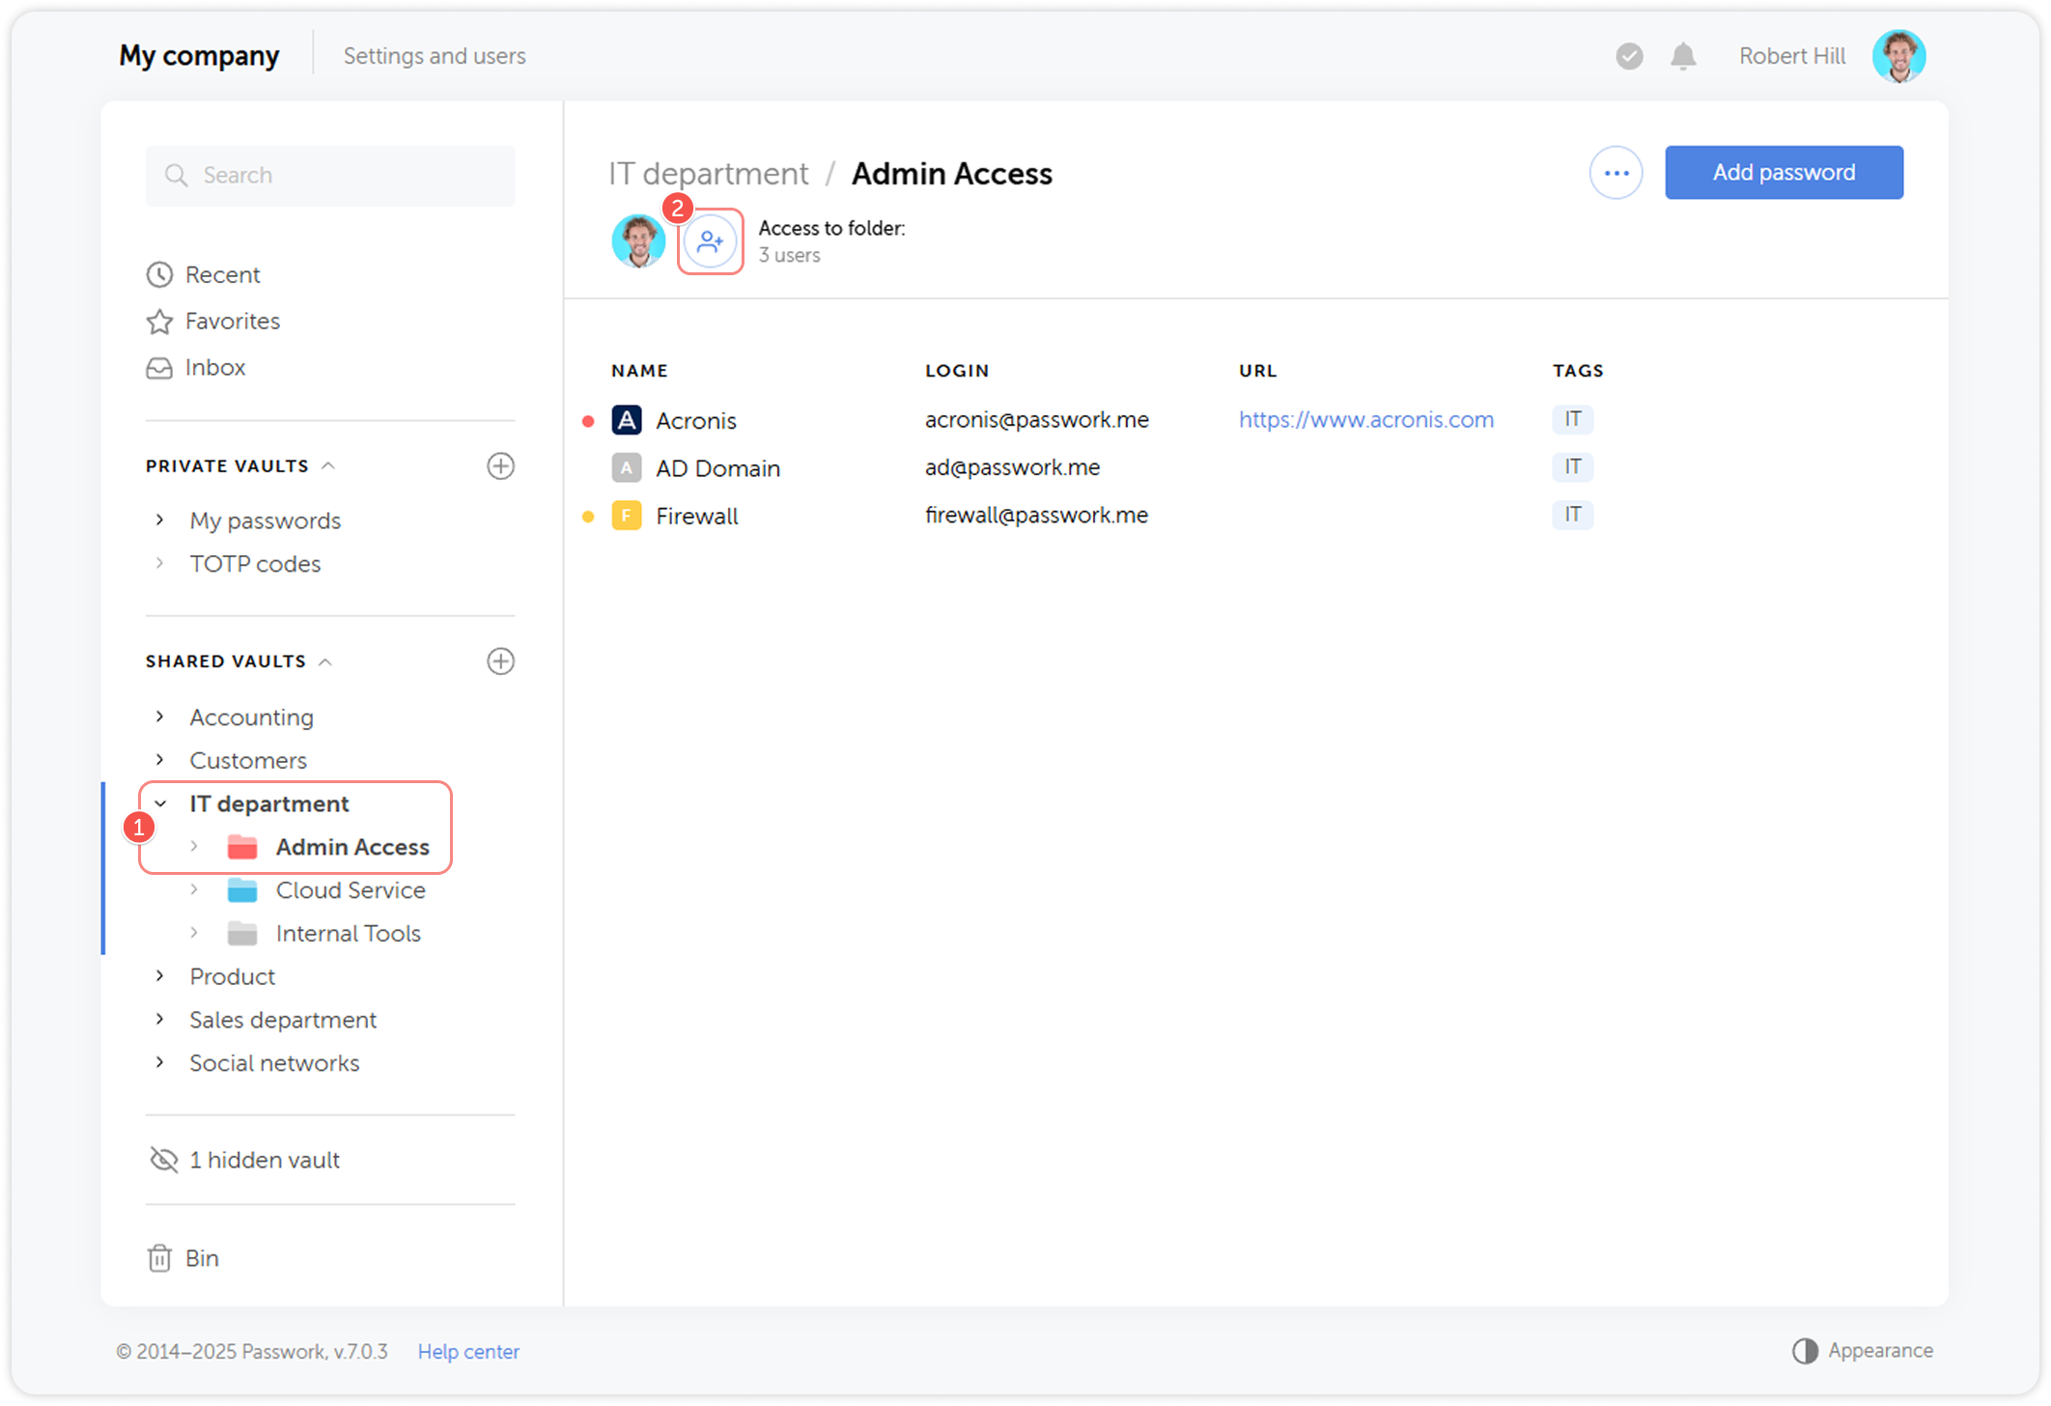Open the Inbox icon
This screenshot has height=1406, width=2051.
[160, 367]
